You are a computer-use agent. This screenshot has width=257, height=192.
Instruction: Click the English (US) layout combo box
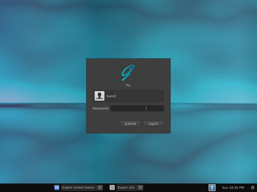(127, 187)
